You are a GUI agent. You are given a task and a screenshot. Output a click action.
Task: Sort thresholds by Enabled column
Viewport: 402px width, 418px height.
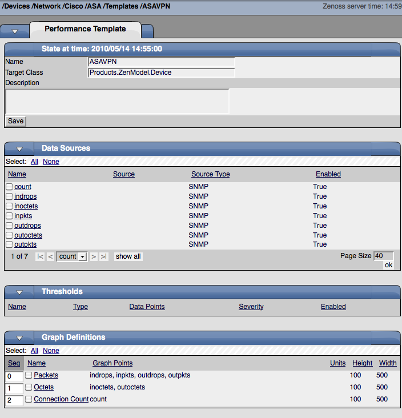[x=333, y=307]
